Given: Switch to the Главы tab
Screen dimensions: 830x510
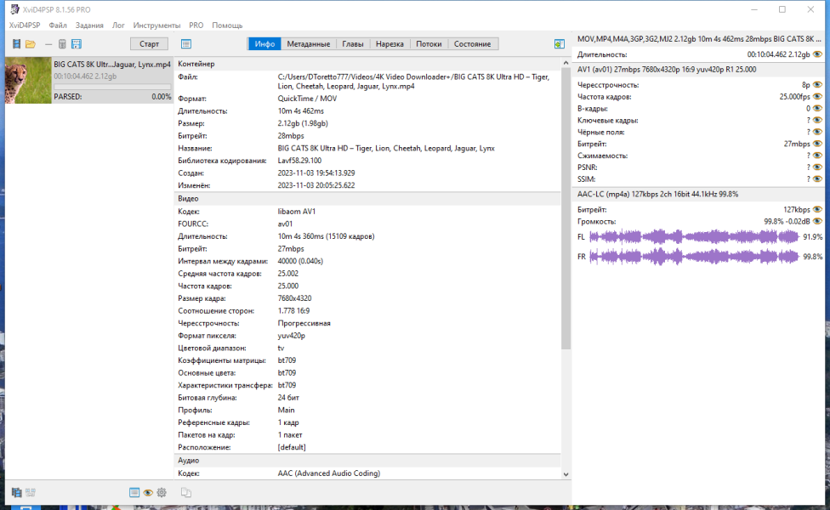Looking at the screenshot, I should pyautogui.click(x=353, y=44).
